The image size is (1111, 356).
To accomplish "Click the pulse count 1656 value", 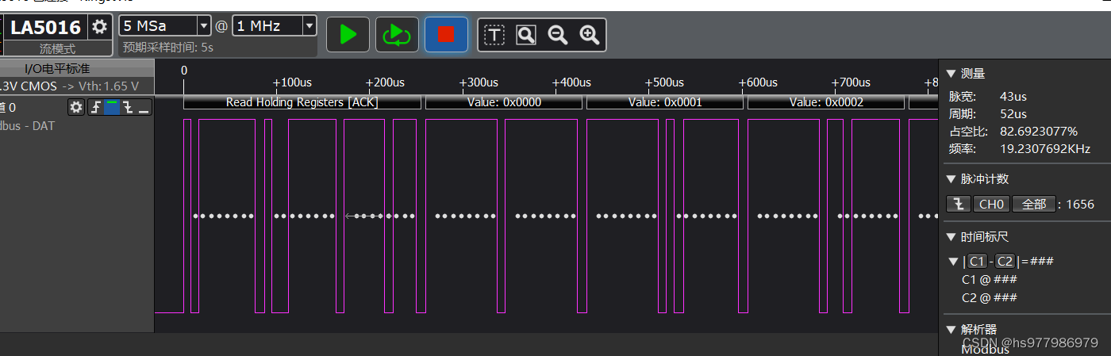I will coord(1080,205).
